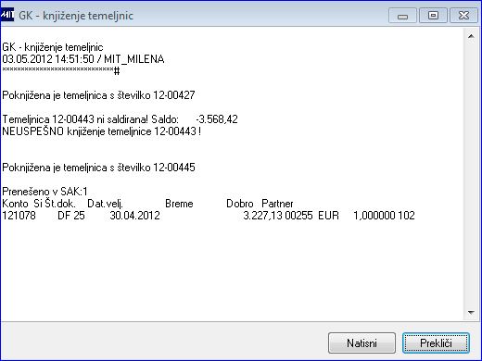482x361 pixels.
Task: Click the line 'Temeljnica 12-00443 ni saldirana!'
Action: [x=75, y=119]
